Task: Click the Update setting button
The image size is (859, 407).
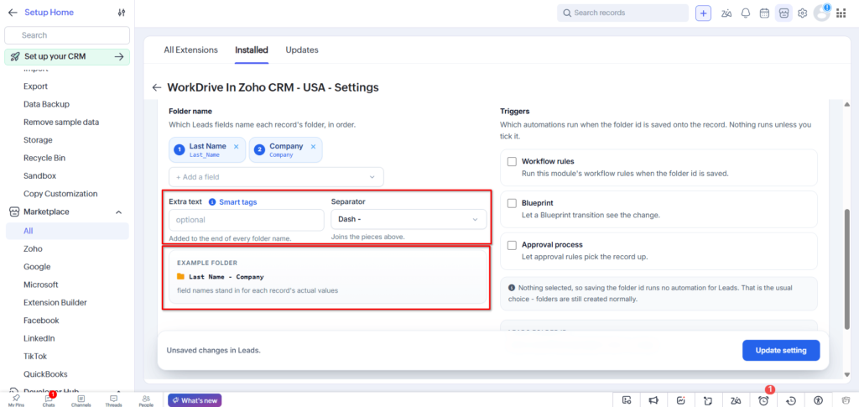Action: point(781,351)
